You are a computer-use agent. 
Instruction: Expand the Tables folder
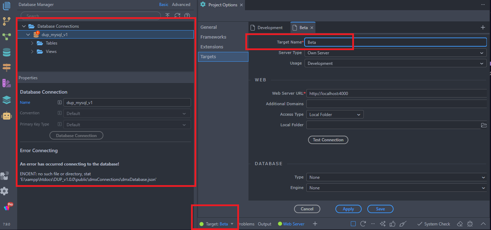click(32, 43)
